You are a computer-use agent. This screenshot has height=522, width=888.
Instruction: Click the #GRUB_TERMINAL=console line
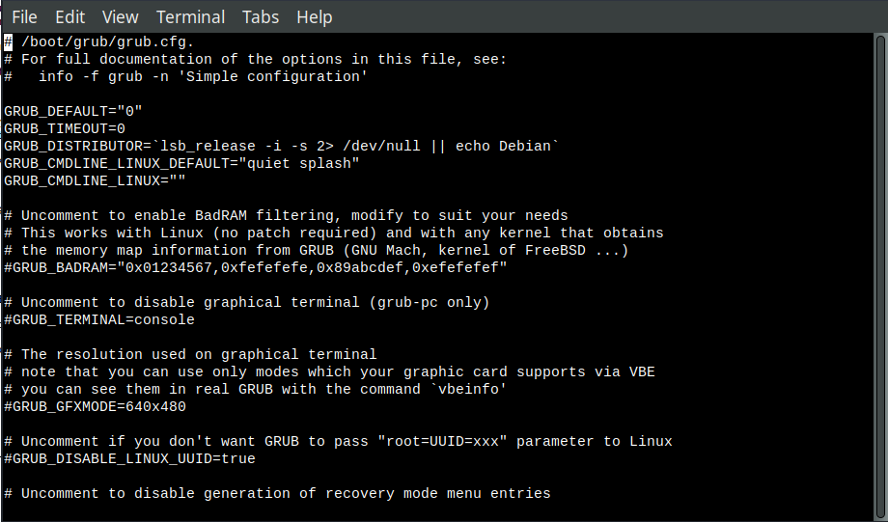point(99,320)
